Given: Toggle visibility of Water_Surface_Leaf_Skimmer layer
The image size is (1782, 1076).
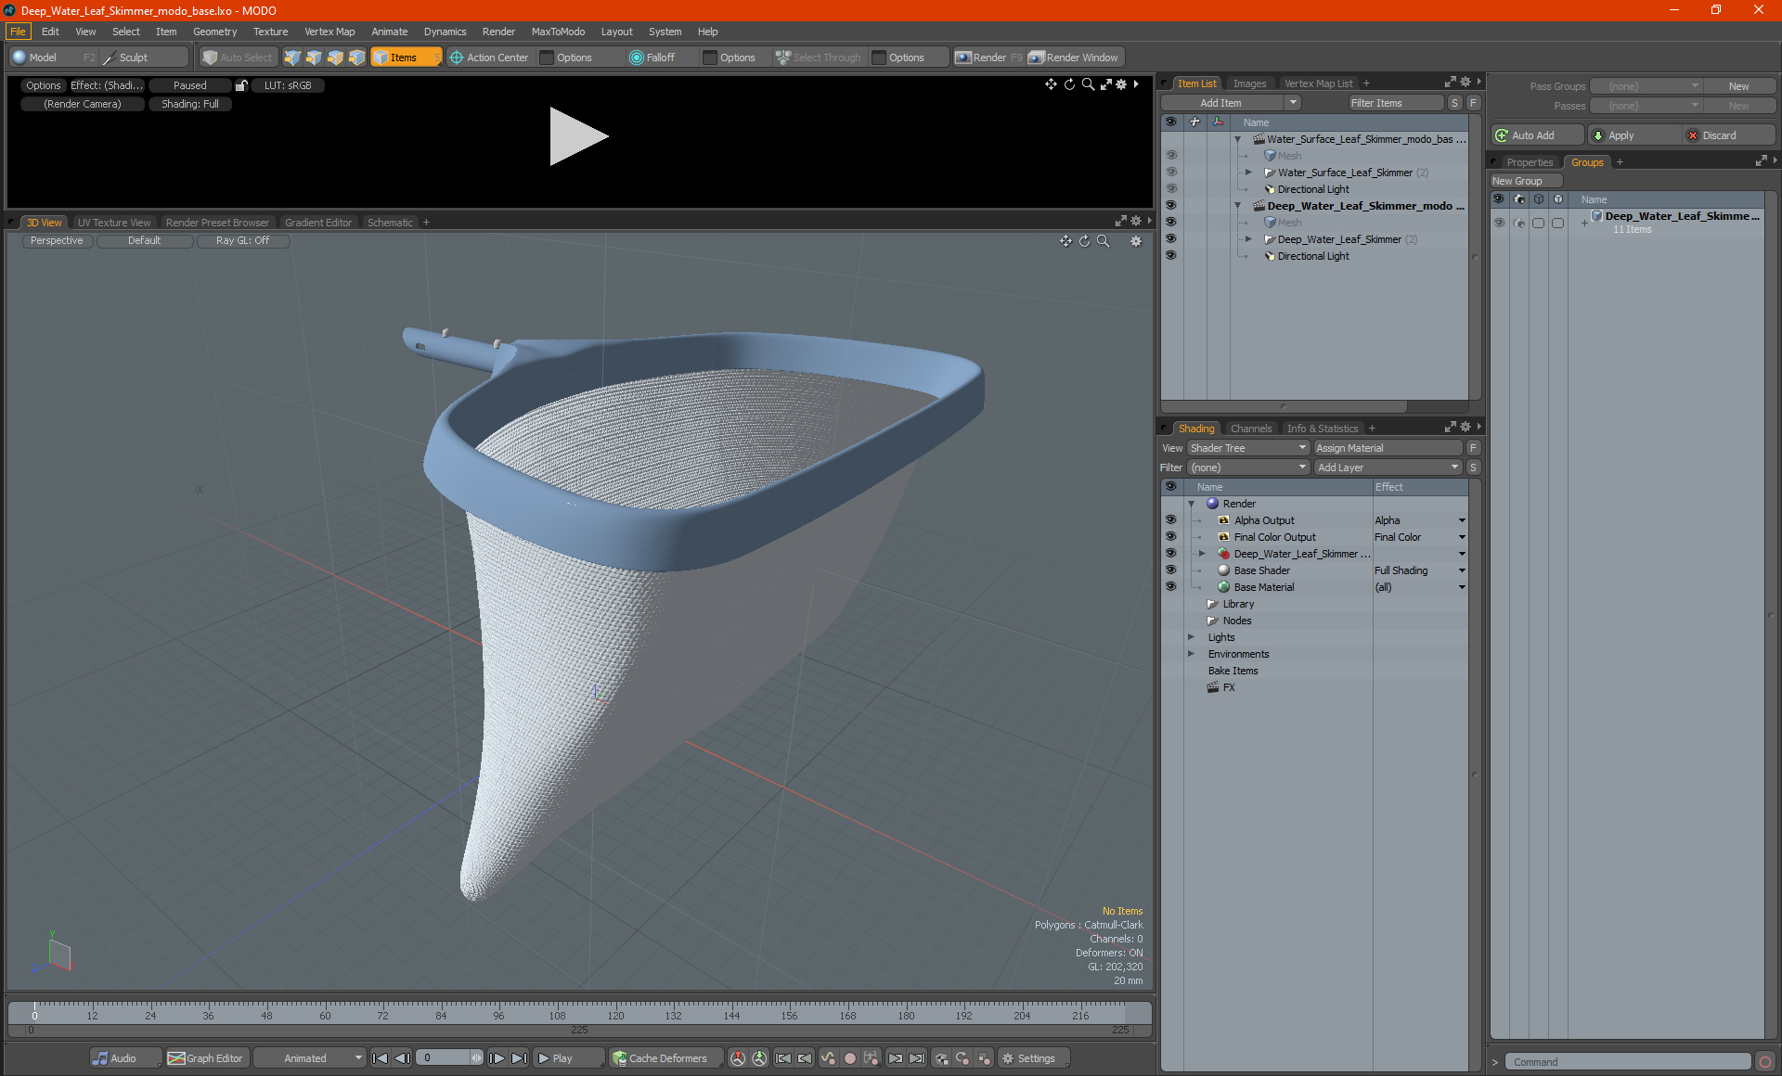Looking at the screenshot, I should point(1168,172).
